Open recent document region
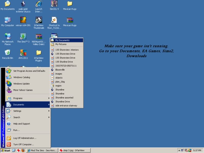 [67, 86]
